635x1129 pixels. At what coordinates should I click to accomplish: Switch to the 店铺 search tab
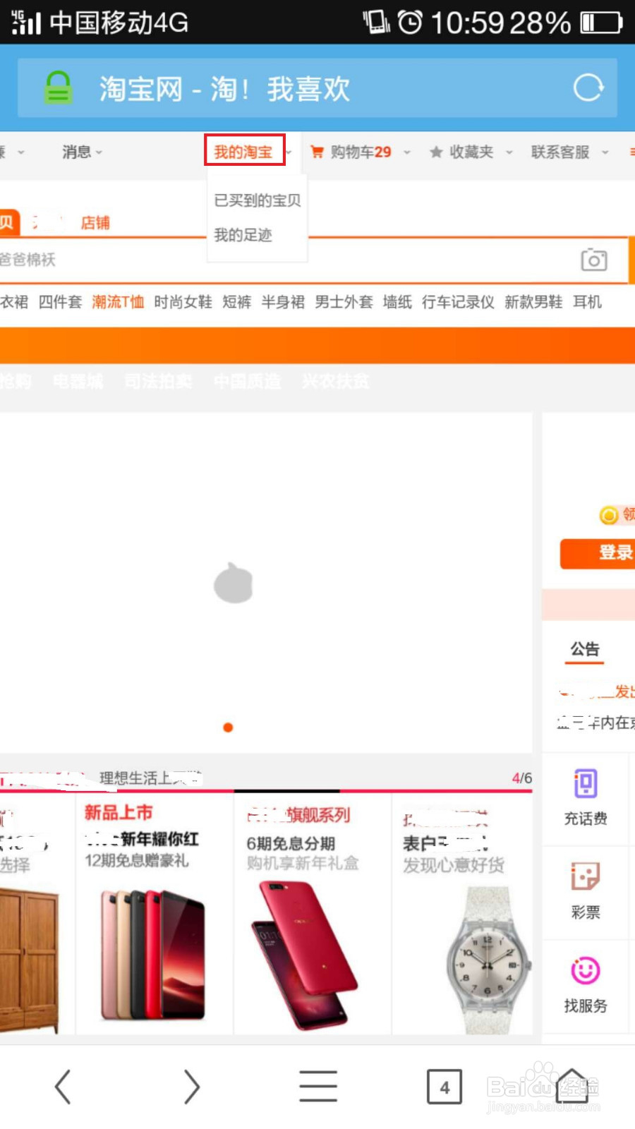(x=95, y=223)
